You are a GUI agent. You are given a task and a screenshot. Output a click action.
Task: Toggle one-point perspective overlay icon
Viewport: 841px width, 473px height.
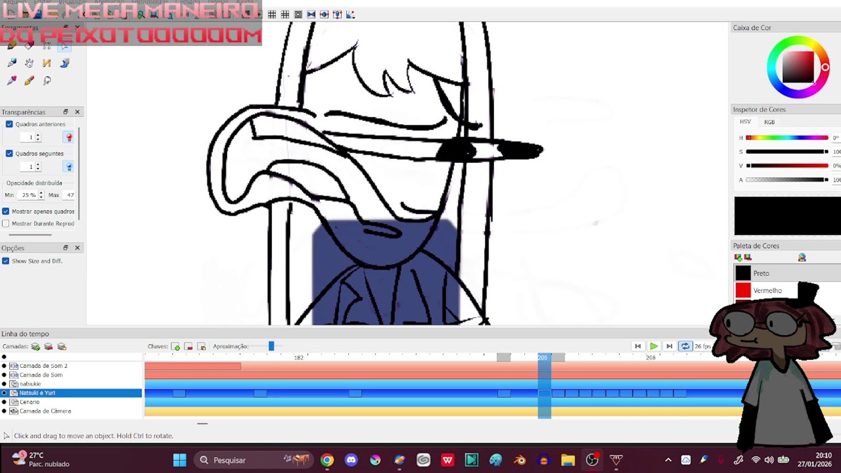[x=311, y=14]
